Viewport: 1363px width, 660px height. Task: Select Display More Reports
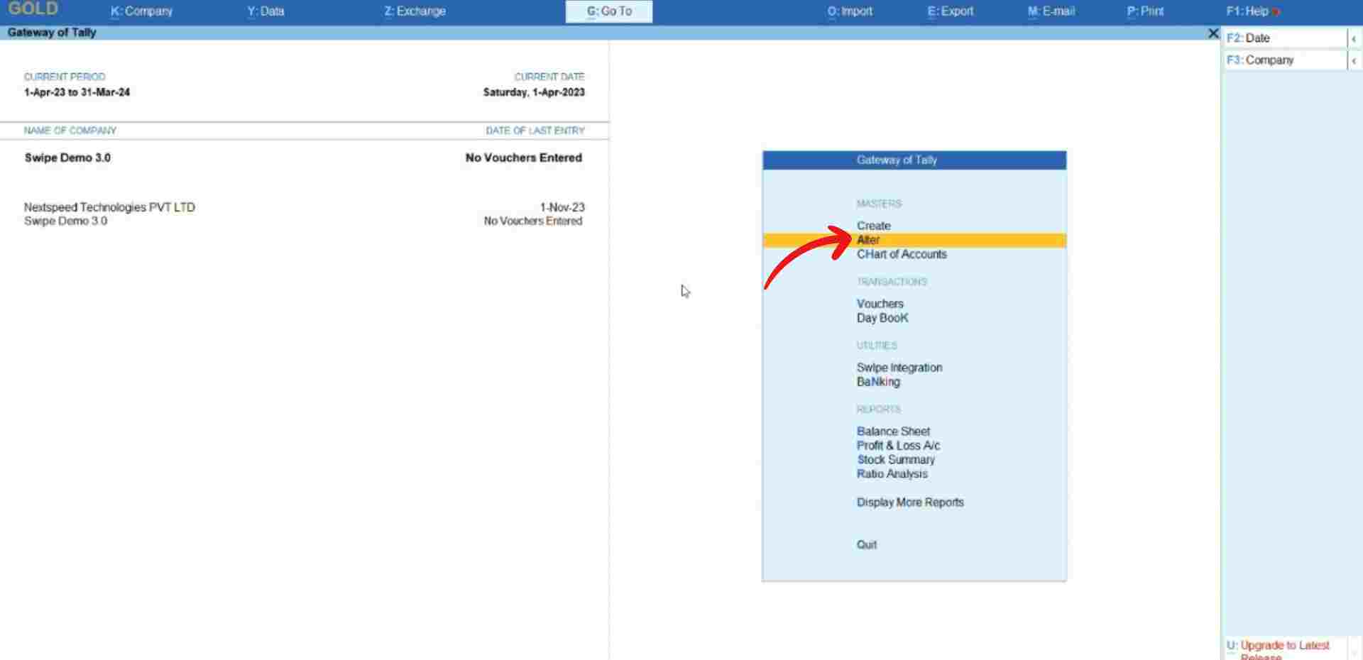point(910,502)
